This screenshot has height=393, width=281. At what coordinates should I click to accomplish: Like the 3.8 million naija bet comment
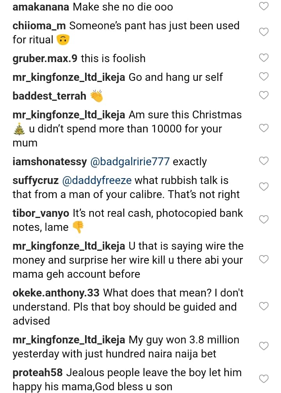point(264,346)
